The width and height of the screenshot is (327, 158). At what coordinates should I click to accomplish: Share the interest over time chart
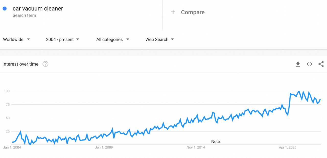pos(321,64)
